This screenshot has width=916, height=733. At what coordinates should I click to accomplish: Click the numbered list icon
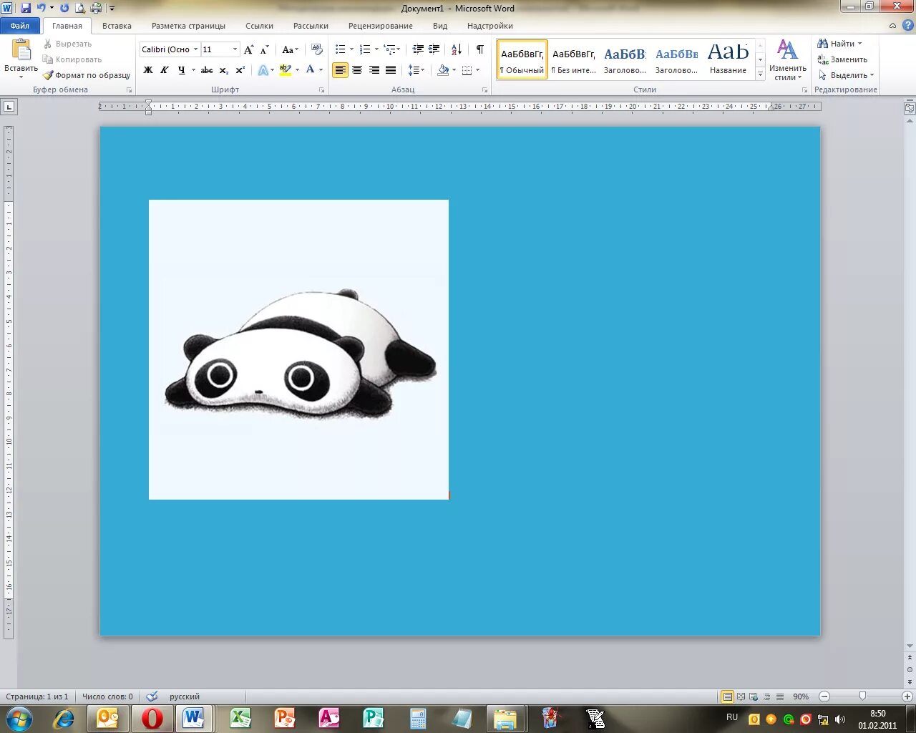coord(365,49)
